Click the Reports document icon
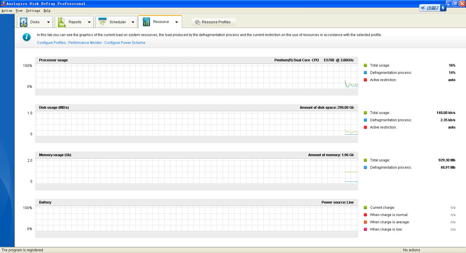This screenshot has height=253, width=466. point(61,22)
